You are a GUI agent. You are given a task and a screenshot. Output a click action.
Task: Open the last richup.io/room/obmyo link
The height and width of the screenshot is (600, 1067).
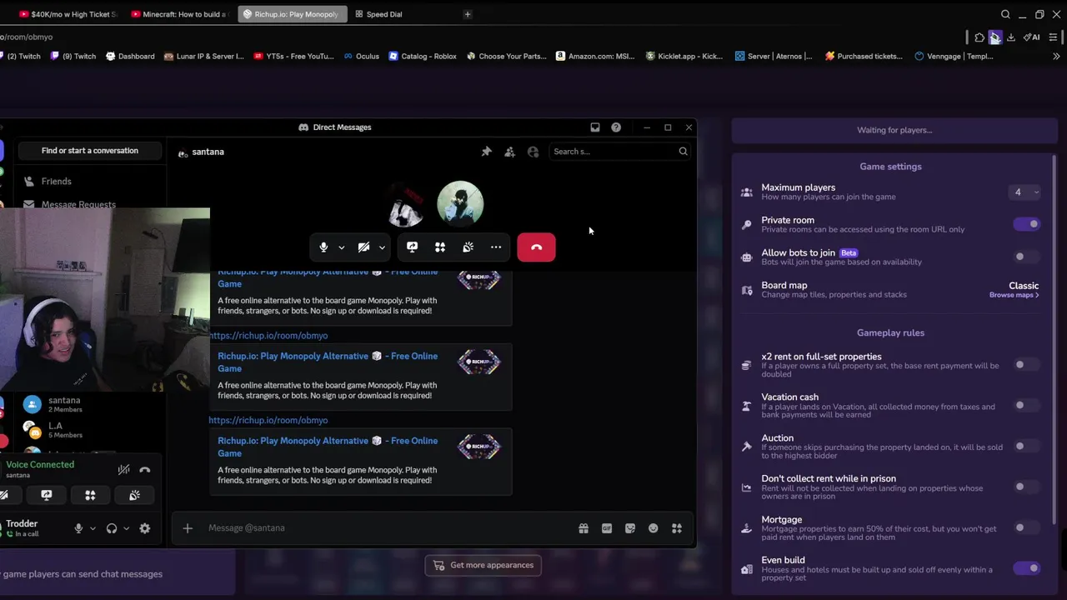(268, 421)
